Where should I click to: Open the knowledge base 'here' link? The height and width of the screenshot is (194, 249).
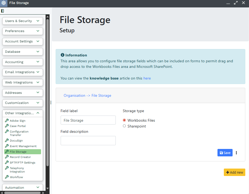click(147, 78)
